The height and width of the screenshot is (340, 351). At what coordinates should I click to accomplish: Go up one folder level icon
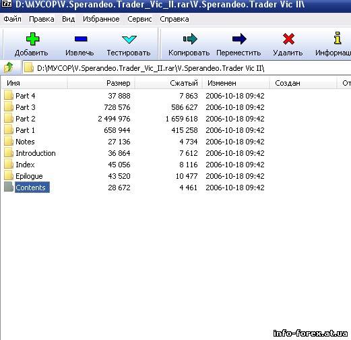9,67
